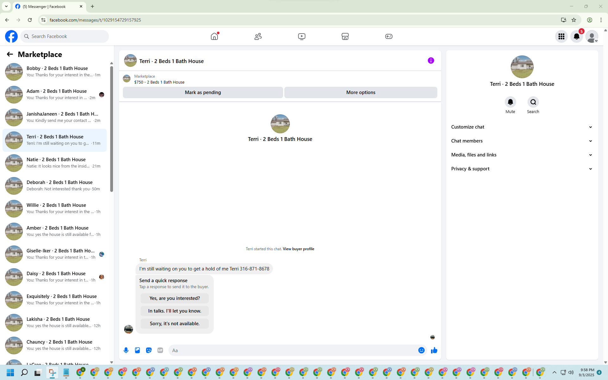
Task: Expand Chat members section
Action: [x=522, y=141]
